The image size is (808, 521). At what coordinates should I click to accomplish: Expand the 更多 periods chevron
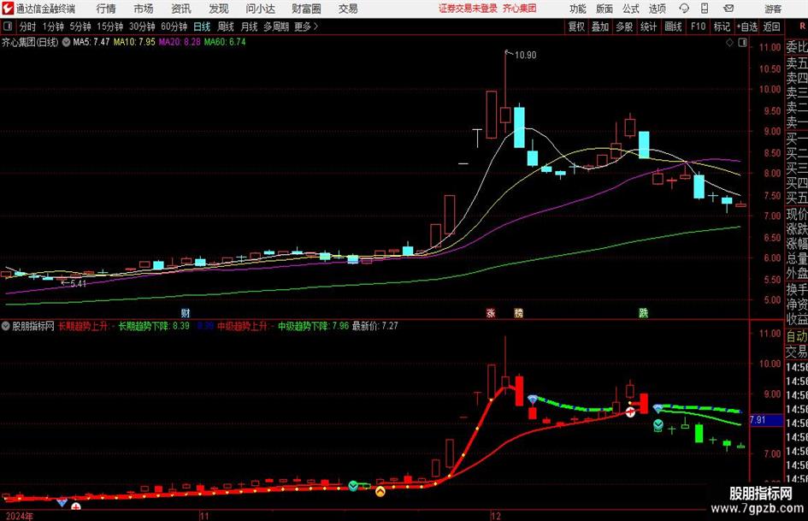click(x=316, y=27)
